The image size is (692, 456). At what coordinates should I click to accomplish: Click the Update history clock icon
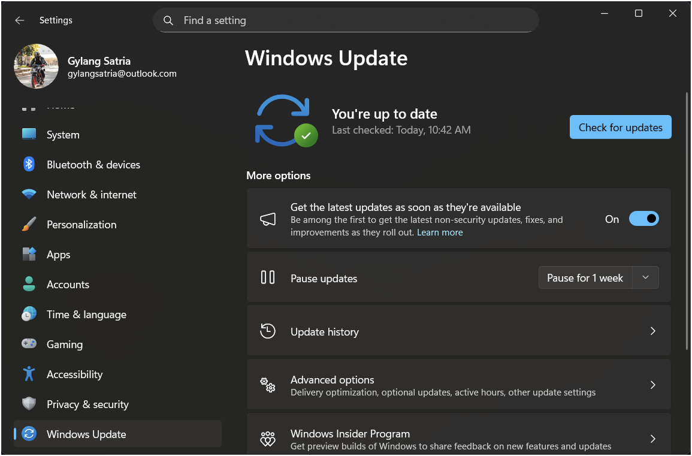268,331
